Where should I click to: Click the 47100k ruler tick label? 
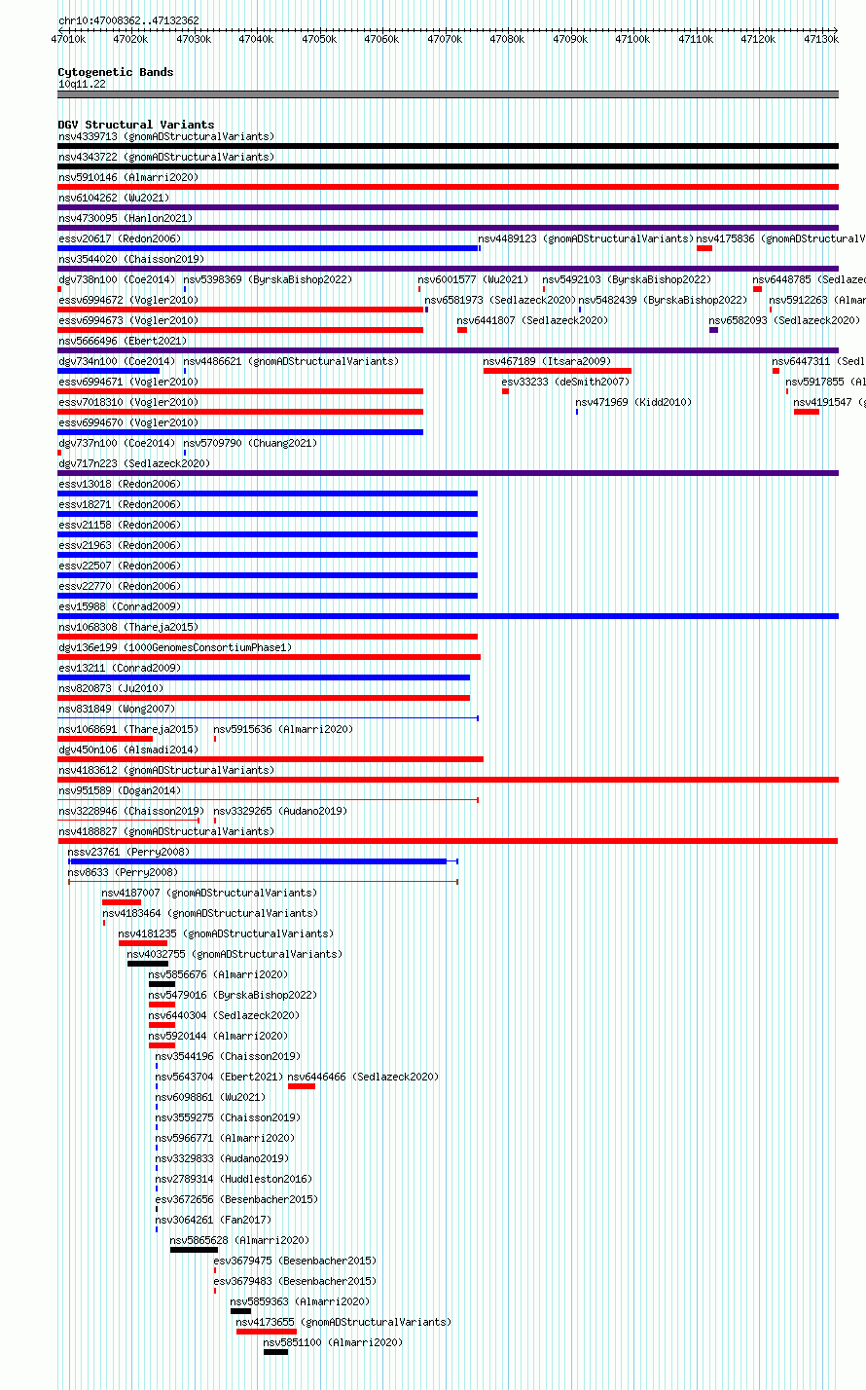[632, 39]
